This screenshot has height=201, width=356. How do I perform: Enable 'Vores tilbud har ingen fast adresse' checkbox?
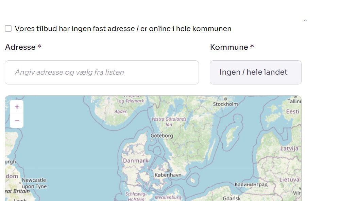click(x=8, y=28)
